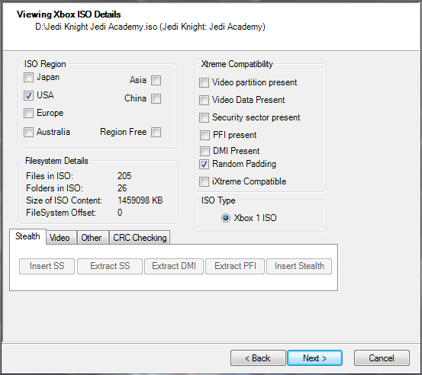The width and height of the screenshot is (422, 375).
Task: Click the '26' folders in ISO value
Action: click(122, 188)
